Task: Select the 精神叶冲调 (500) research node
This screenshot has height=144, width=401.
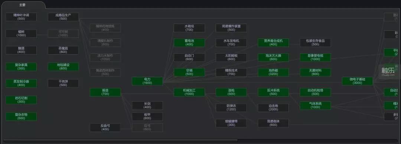Action: click(21, 17)
